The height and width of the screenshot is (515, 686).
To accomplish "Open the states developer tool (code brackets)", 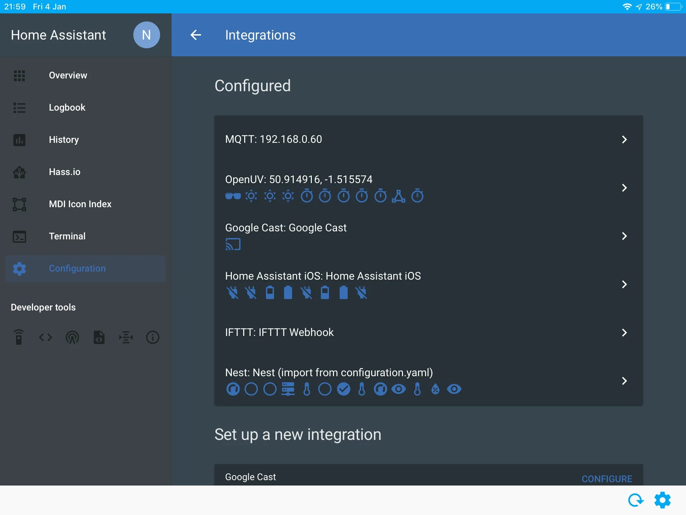I will point(46,337).
